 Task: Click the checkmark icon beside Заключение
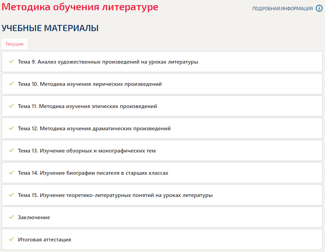11,217
